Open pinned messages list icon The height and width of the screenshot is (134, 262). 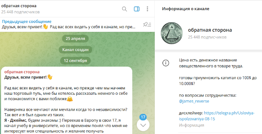pyautogui.click(x=147, y=24)
